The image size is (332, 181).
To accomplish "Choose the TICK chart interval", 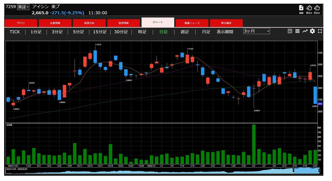I will coord(15,32).
